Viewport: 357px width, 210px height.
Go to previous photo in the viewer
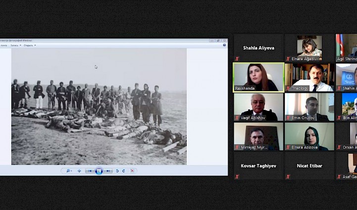click(90, 171)
